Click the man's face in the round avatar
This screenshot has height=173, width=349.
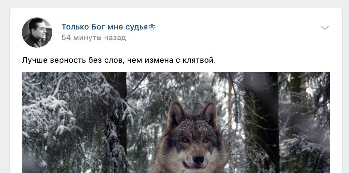[40, 31]
